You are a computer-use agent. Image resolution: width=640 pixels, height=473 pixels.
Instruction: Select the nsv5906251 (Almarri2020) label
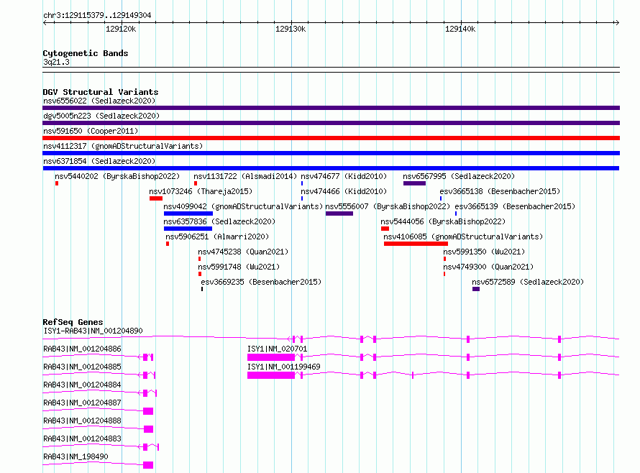217,236
